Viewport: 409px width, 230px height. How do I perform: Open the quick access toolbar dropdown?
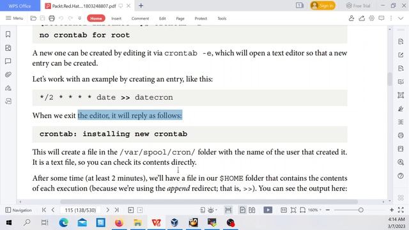(79, 19)
